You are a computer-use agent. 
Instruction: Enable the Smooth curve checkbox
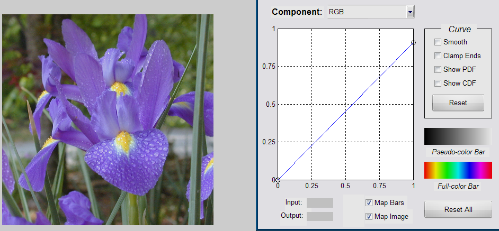[x=438, y=42]
